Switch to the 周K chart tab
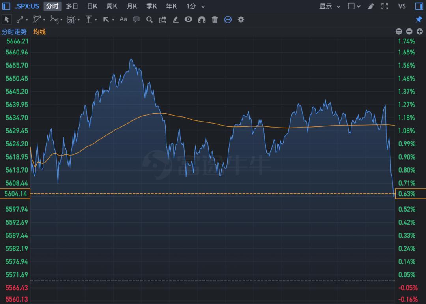 pyautogui.click(x=112, y=6)
